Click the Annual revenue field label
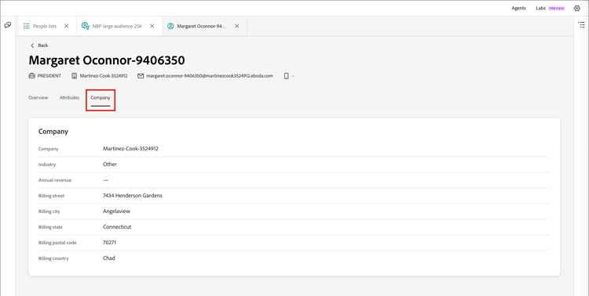The image size is (589, 296). (55, 180)
